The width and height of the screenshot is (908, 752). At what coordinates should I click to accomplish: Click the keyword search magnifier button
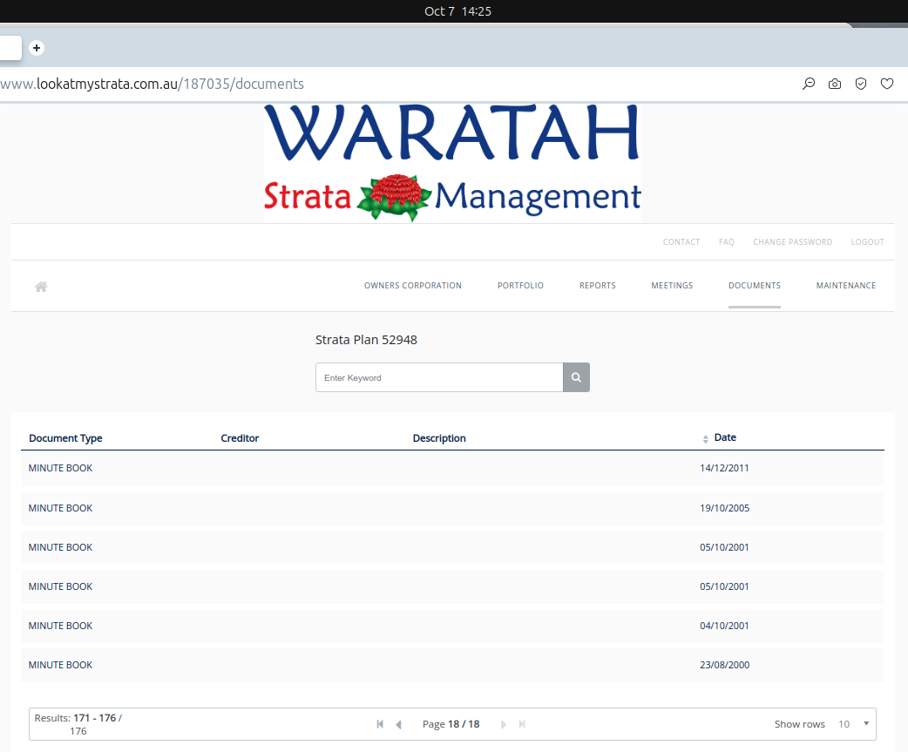576,377
